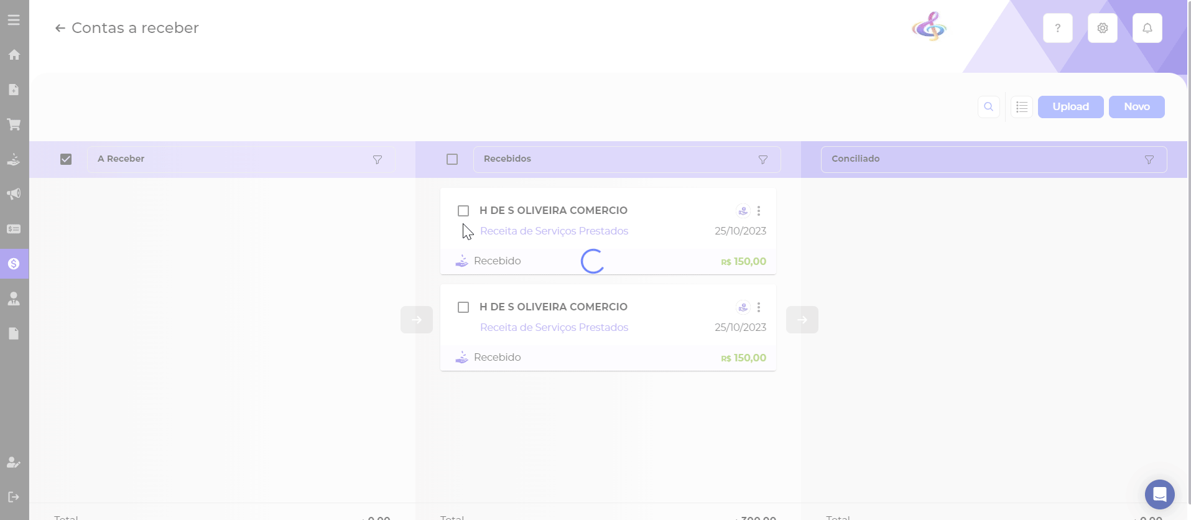Toggle the A Receber column checkbox
Screen dimensions: 1191x520
[x=66, y=159]
